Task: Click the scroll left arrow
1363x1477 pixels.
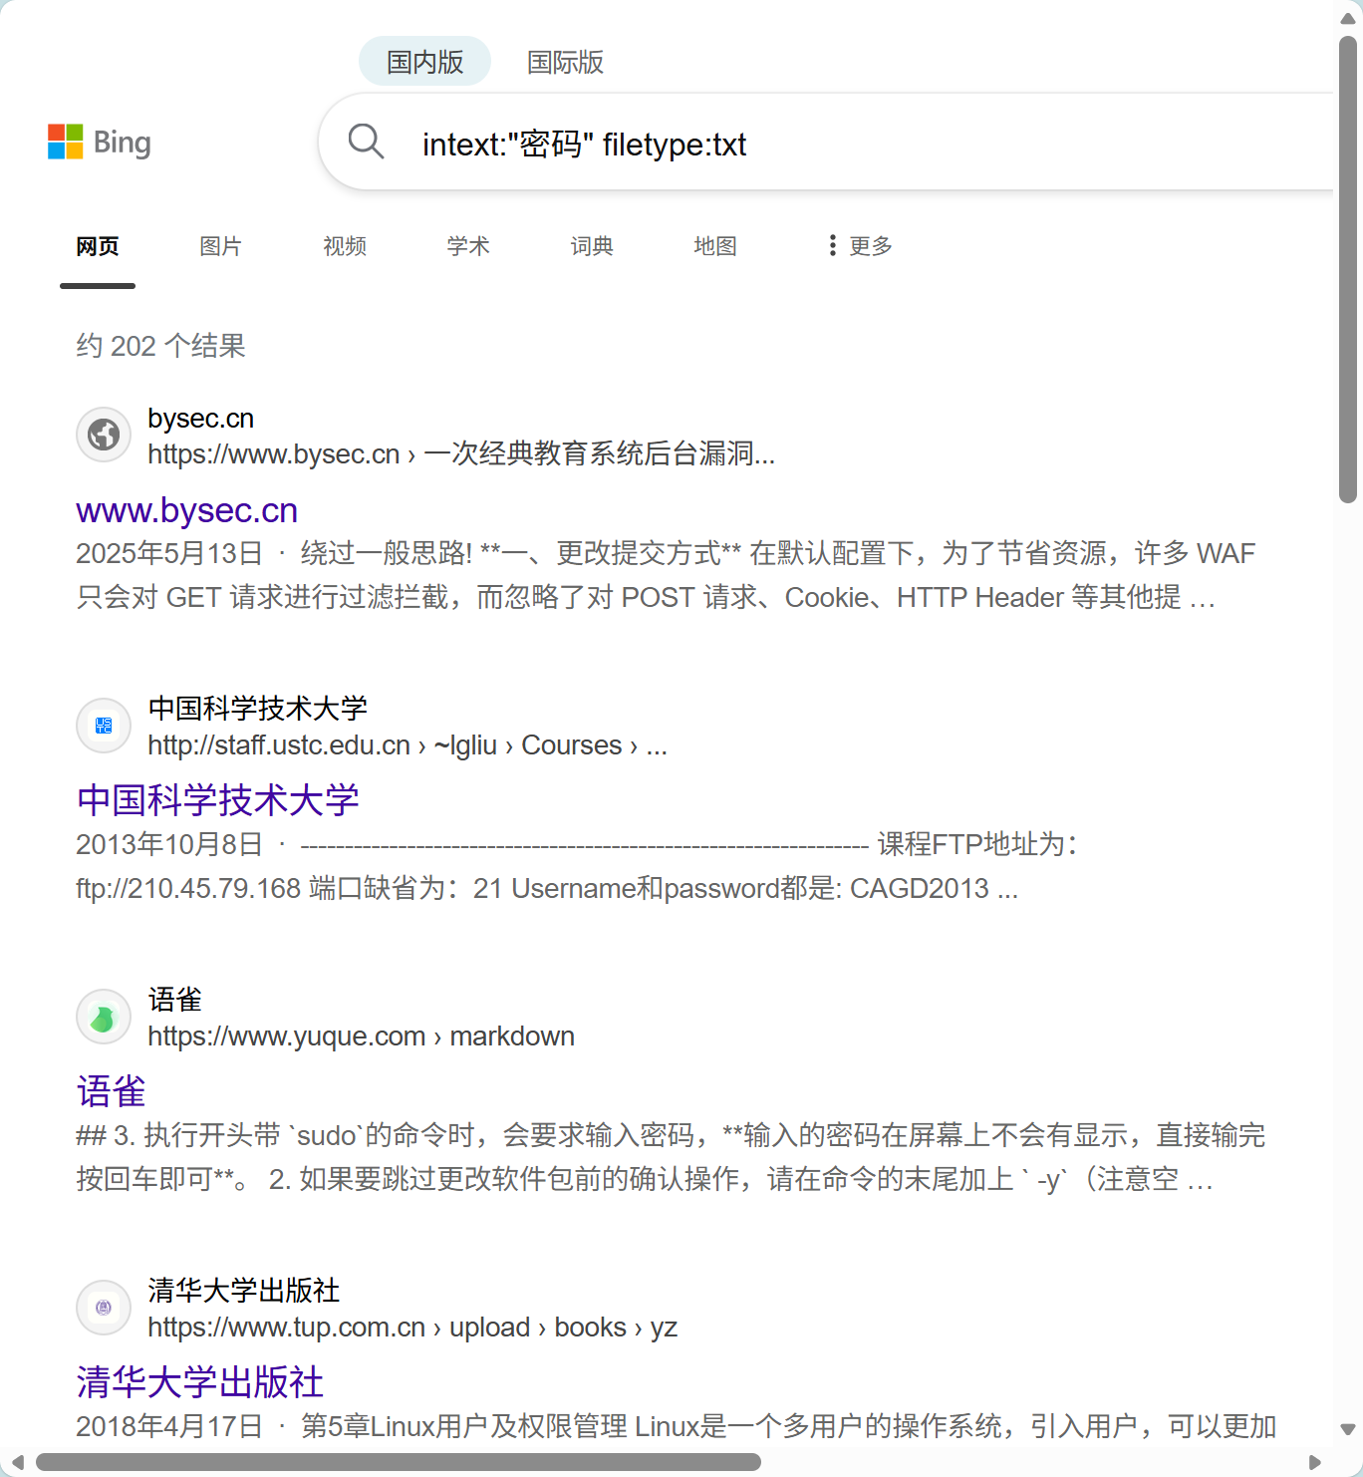Action: [x=17, y=1462]
